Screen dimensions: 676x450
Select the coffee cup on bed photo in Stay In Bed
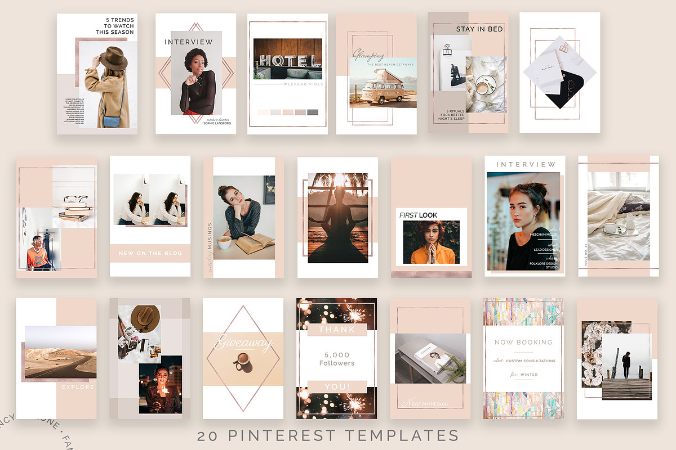tap(486, 84)
